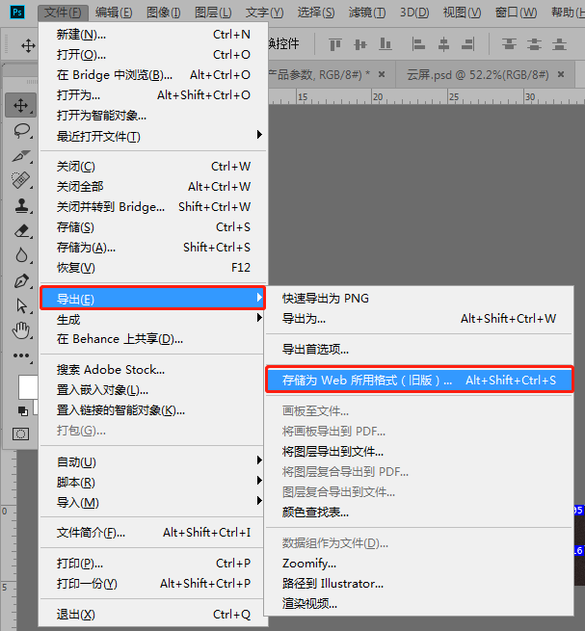
Task: Choose 在 Bridge 中浏览(B)...
Action: point(153,75)
